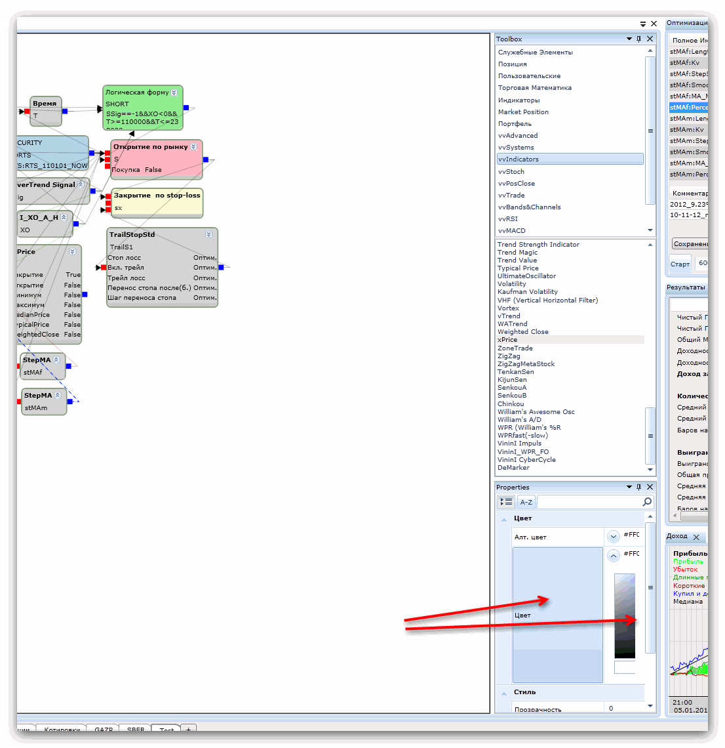Viewport: 725px width, 748px height.
Task: Collapse the I_XO_A_H block
Action: coord(64,218)
